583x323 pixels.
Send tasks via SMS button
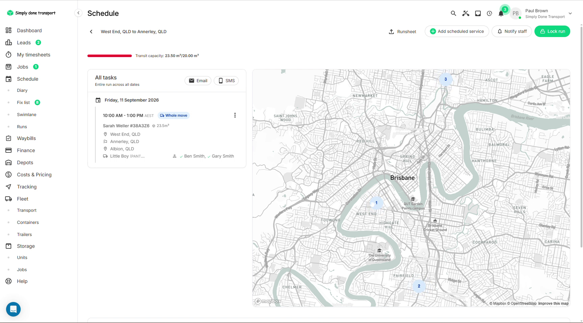226,81
